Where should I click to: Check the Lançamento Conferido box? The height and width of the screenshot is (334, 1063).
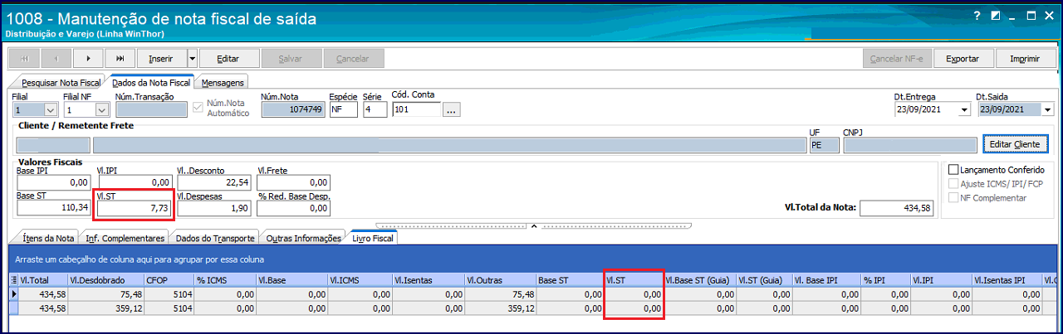(953, 169)
